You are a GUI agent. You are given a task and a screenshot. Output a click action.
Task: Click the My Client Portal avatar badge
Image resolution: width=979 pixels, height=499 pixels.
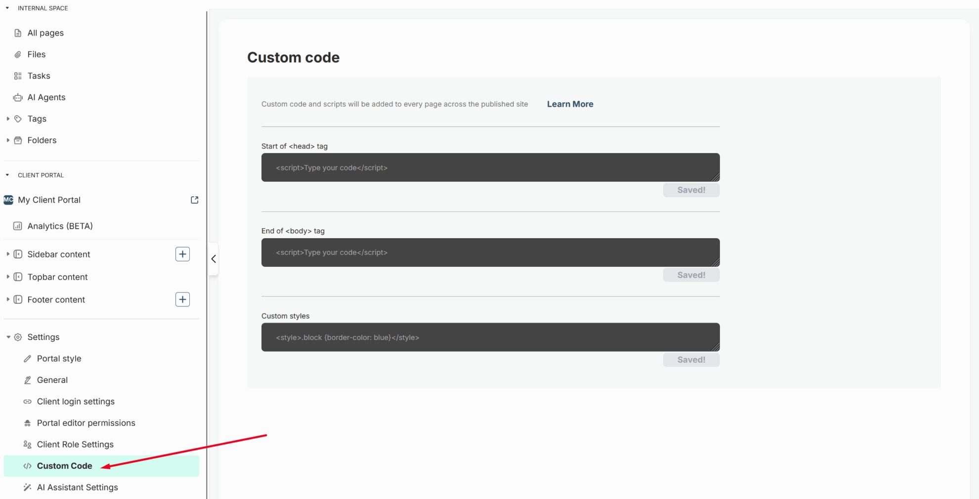point(8,200)
